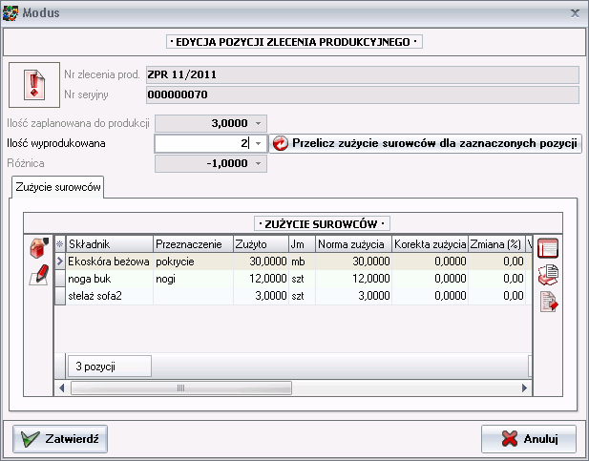Viewport: 589px width, 461px height.
Task: Expand the Różnica field dropdown arrow
Action: click(x=258, y=163)
